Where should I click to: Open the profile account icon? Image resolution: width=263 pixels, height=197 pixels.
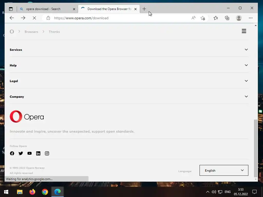click(x=239, y=18)
